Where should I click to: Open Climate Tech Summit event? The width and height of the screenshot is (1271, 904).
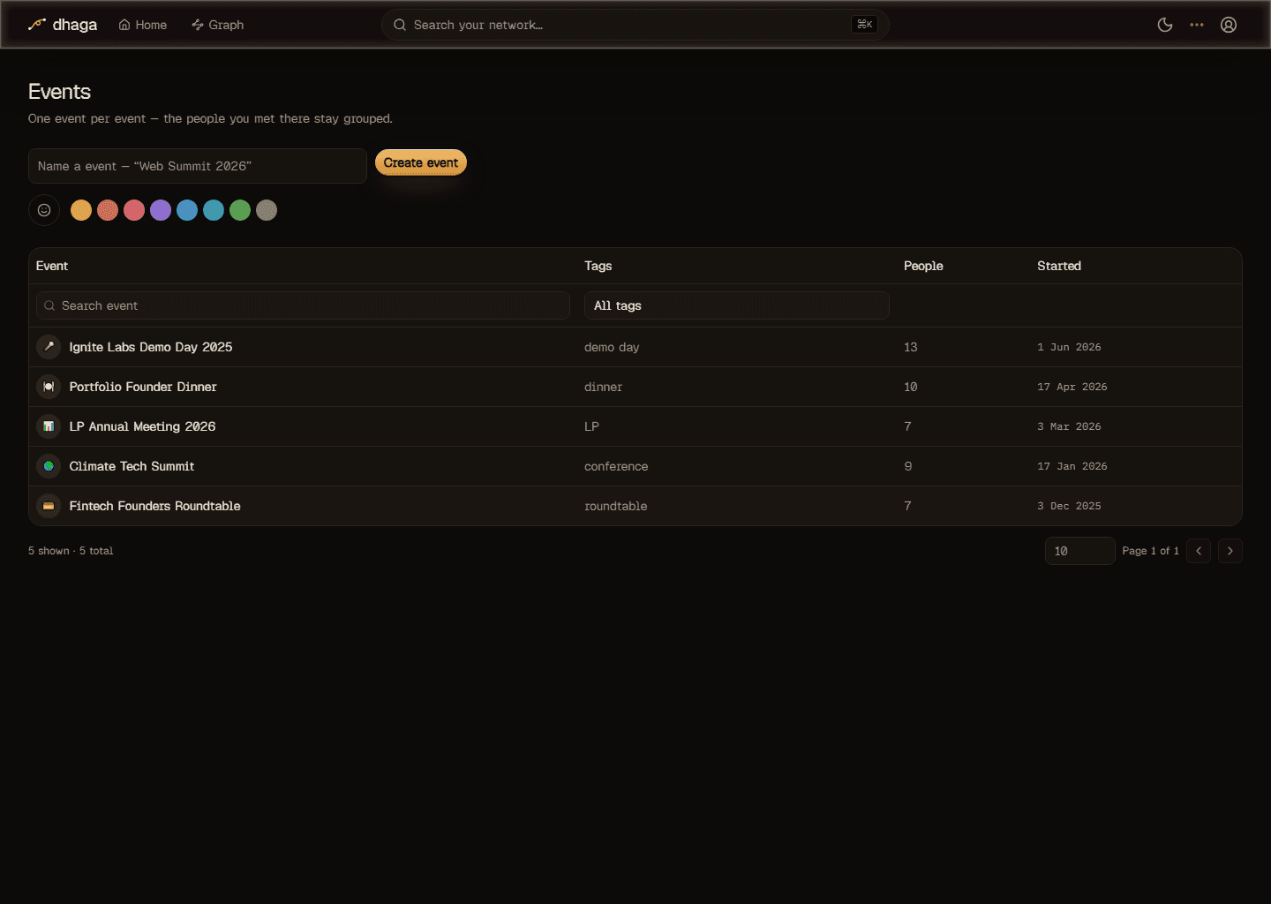132,466
